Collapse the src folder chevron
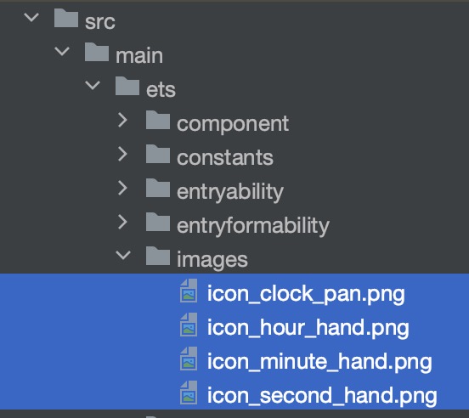 31,17
